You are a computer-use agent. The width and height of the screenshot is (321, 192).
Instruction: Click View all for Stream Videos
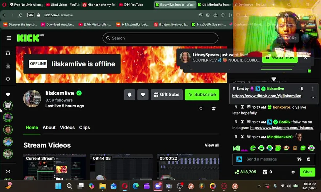(x=212, y=145)
